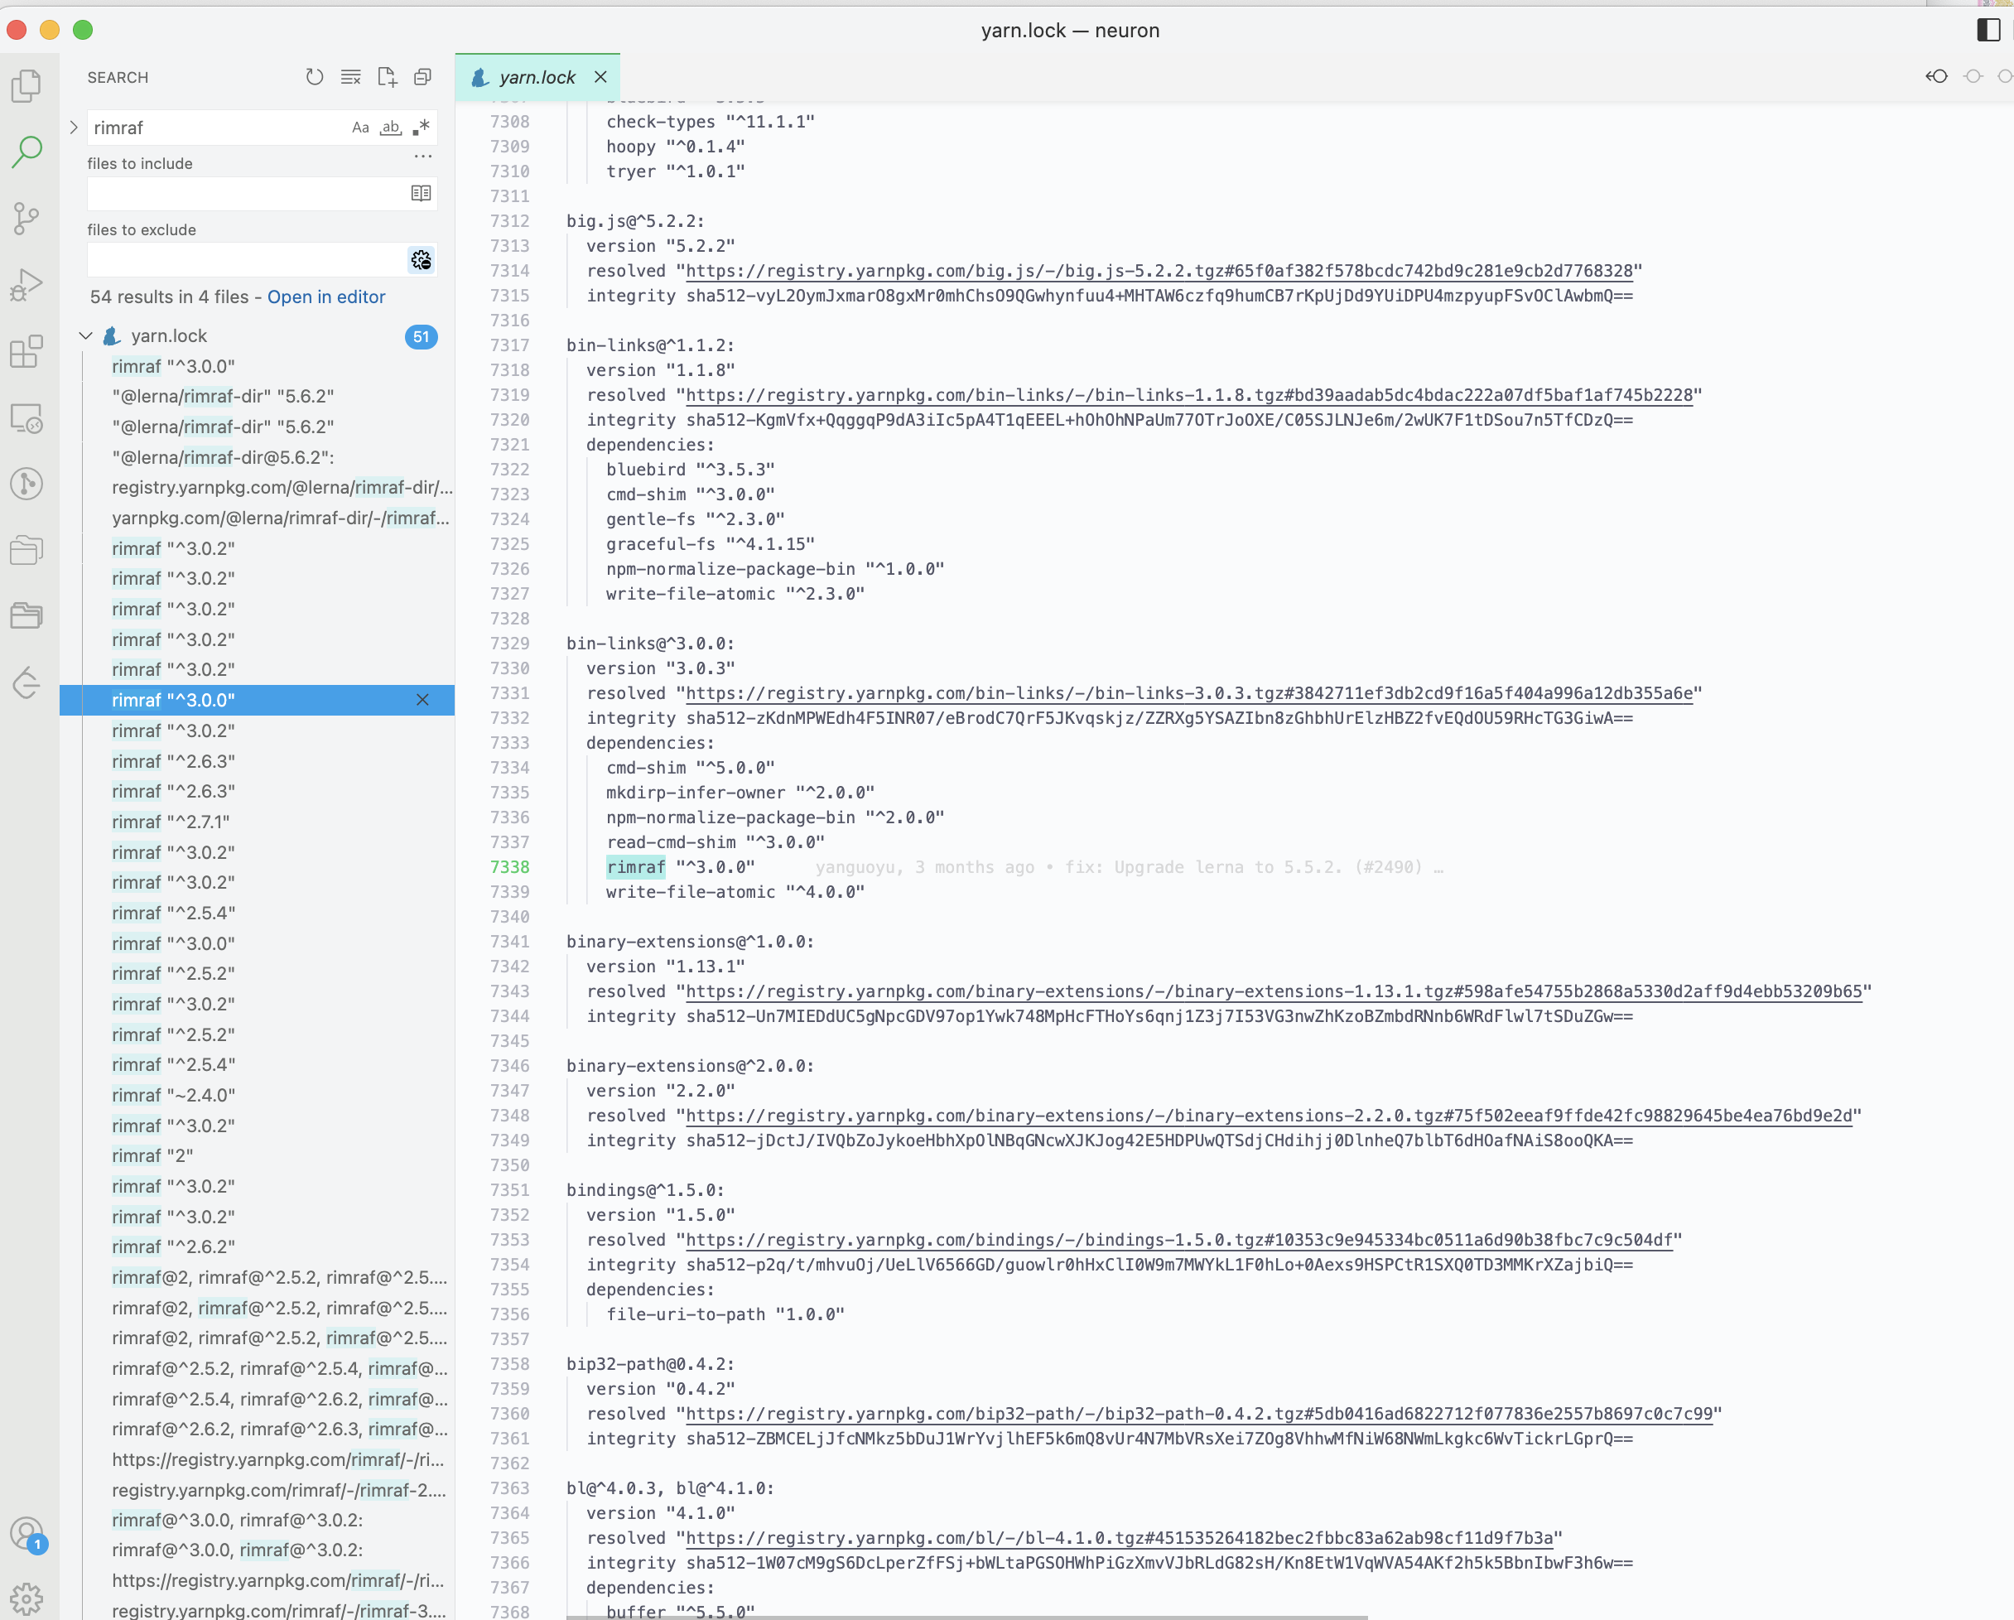Open the Explorer view in activity bar
Viewport: 2014px width, 1620px height.
27,86
